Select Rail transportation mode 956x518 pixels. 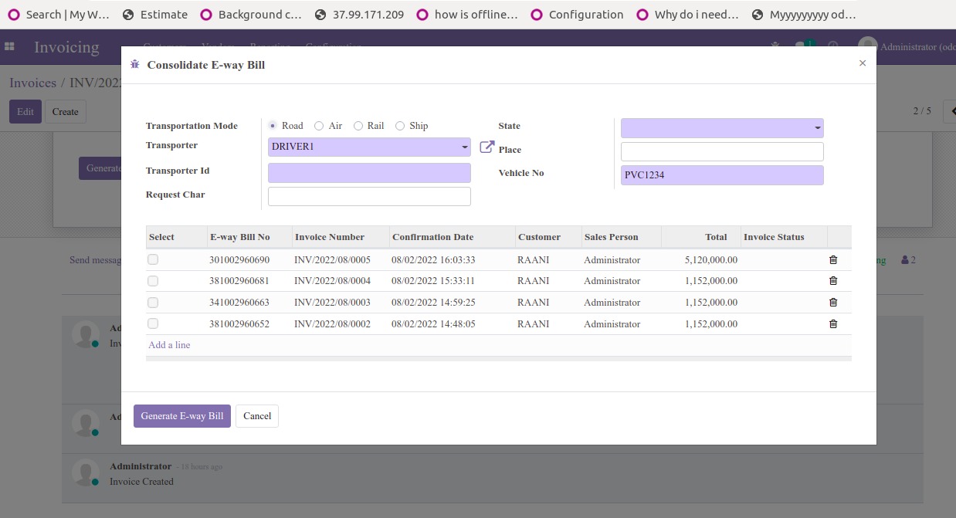(x=358, y=126)
